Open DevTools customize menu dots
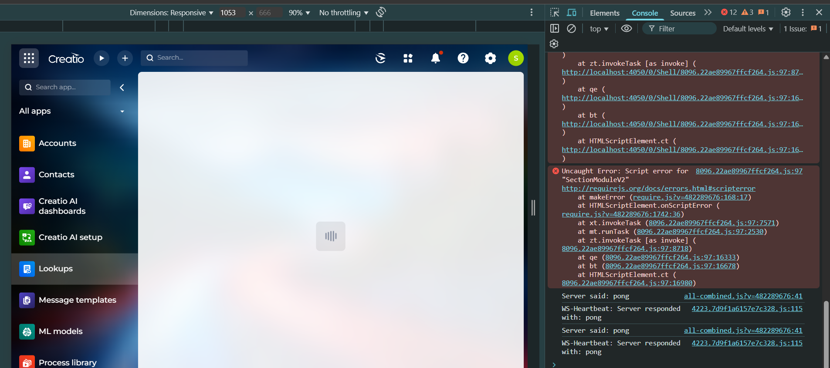The height and width of the screenshot is (368, 830). click(803, 12)
